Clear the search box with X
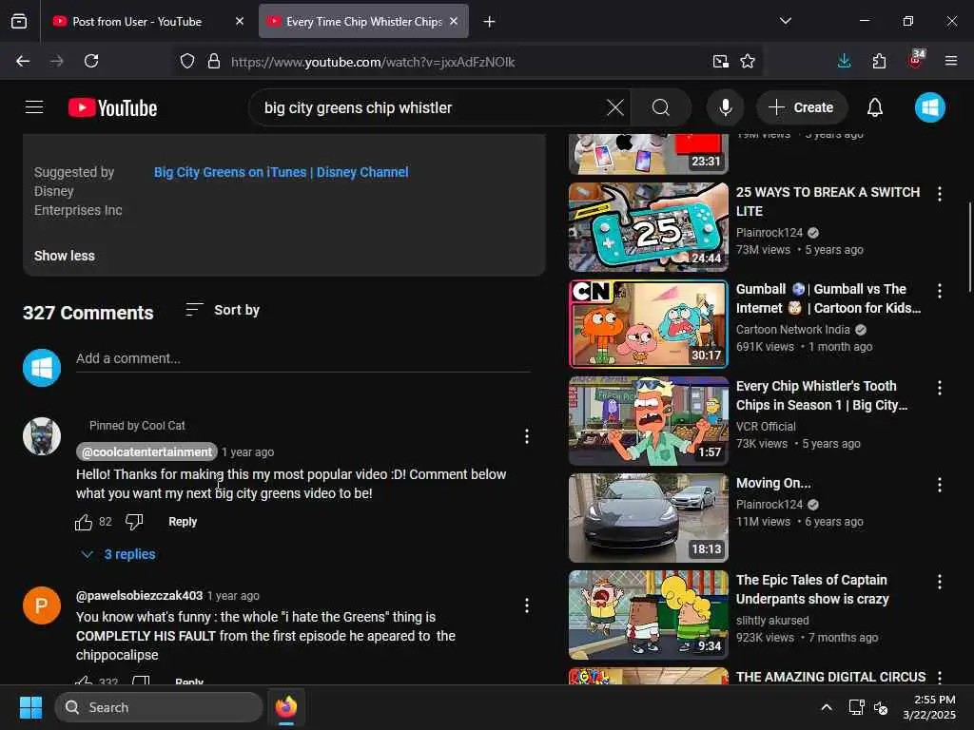Screen dimensions: 974x730 615,107
